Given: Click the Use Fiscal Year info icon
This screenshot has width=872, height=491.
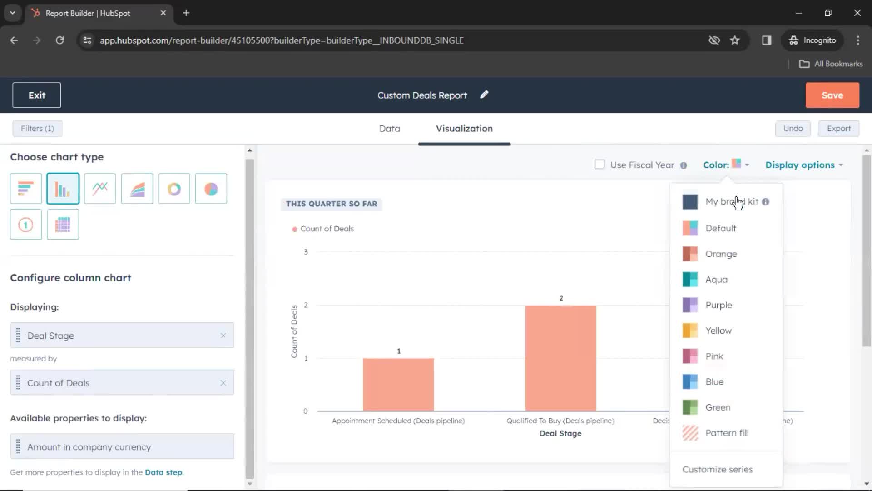Looking at the screenshot, I should coord(684,165).
